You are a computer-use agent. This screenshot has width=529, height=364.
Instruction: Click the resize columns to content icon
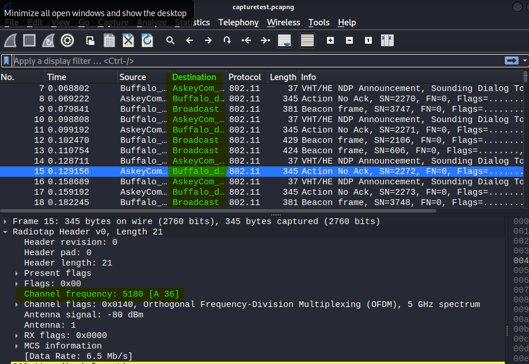point(387,40)
